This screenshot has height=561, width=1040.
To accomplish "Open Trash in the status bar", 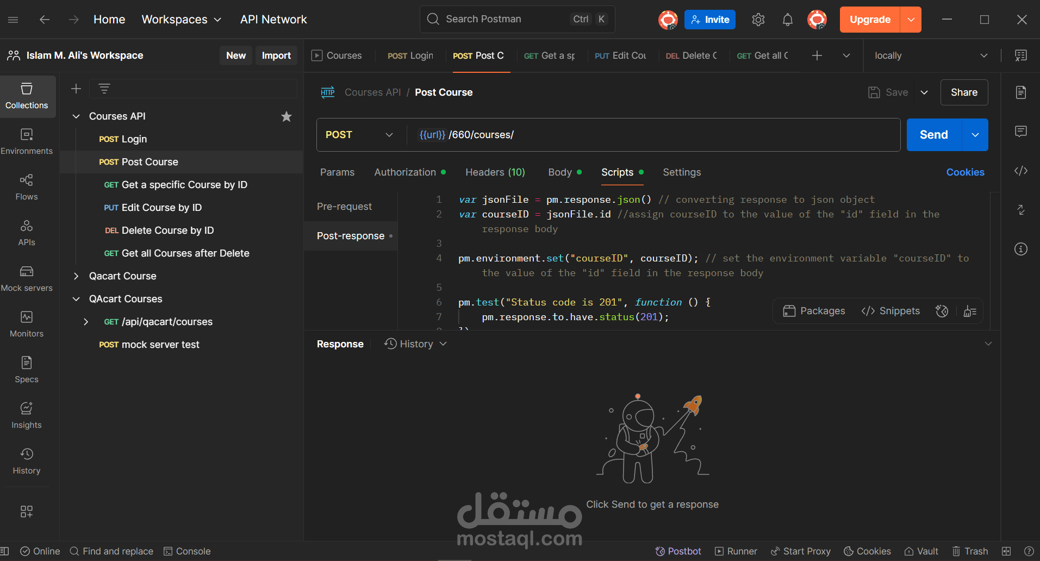I will click(970, 551).
